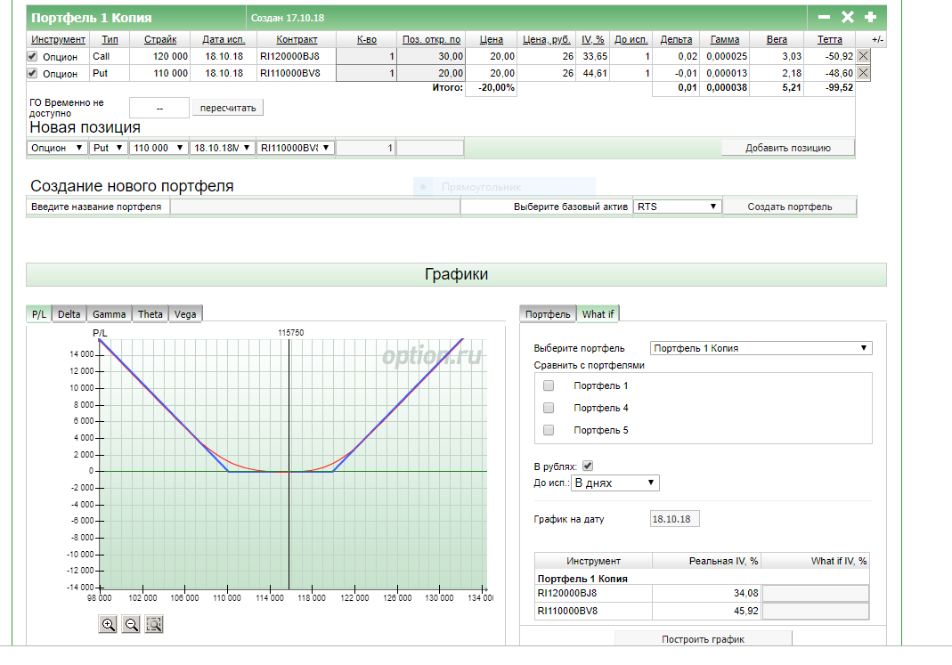This screenshot has height=665, width=952.
Task: Edit open price 20,00 in Put row
Action: [x=431, y=73]
